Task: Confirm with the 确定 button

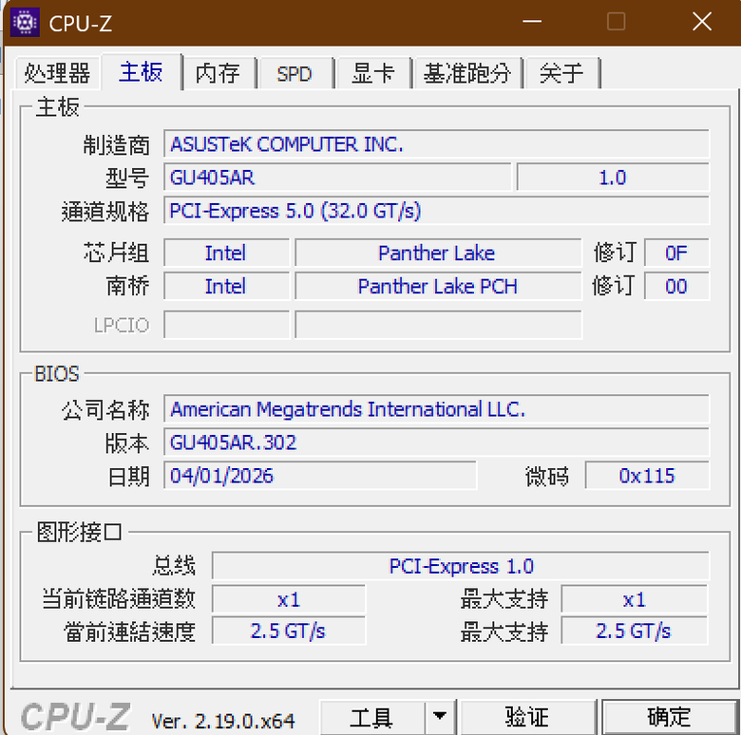Action: [669, 718]
